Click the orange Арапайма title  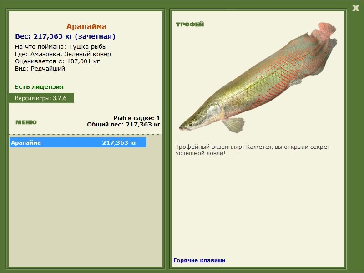pos(86,26)
